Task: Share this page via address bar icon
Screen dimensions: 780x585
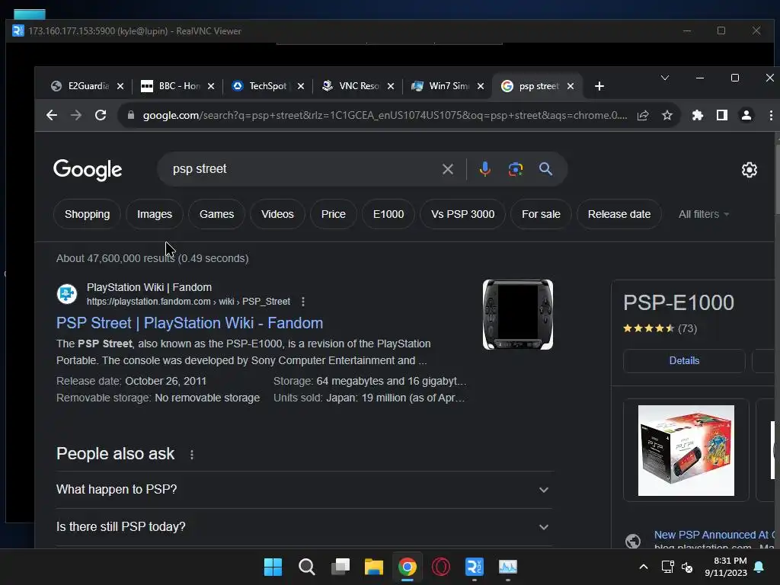Action: [x=643, y=116]
